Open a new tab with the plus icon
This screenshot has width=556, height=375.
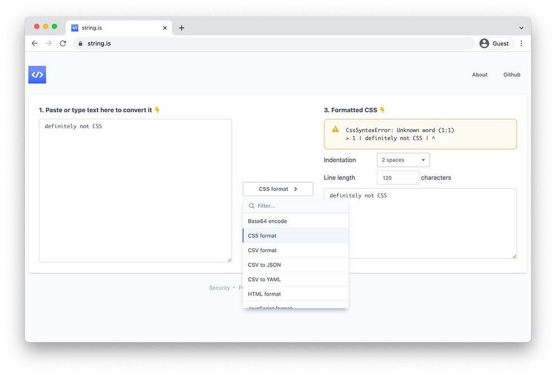[x=182, y=28]
